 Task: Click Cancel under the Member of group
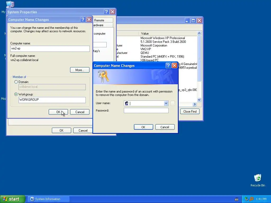tap(80, 112)
